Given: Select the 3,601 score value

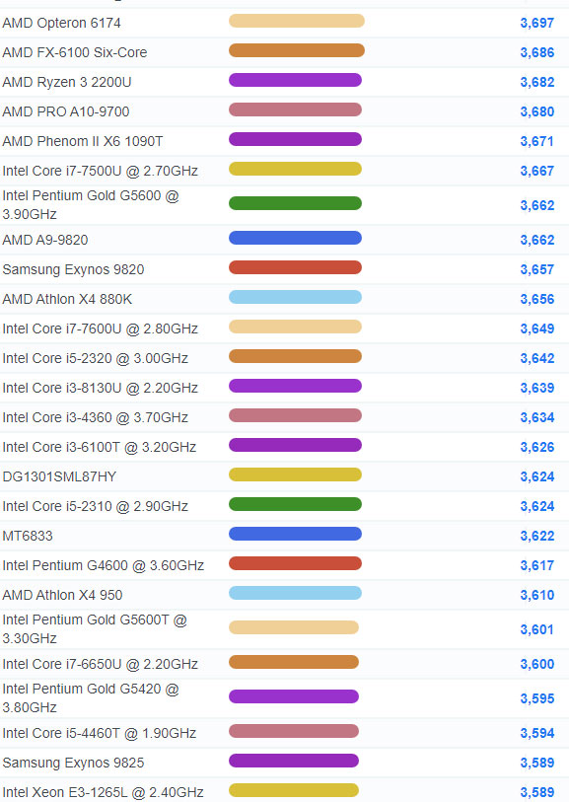Looking at the screenshot, I should (x=537, y=630).
